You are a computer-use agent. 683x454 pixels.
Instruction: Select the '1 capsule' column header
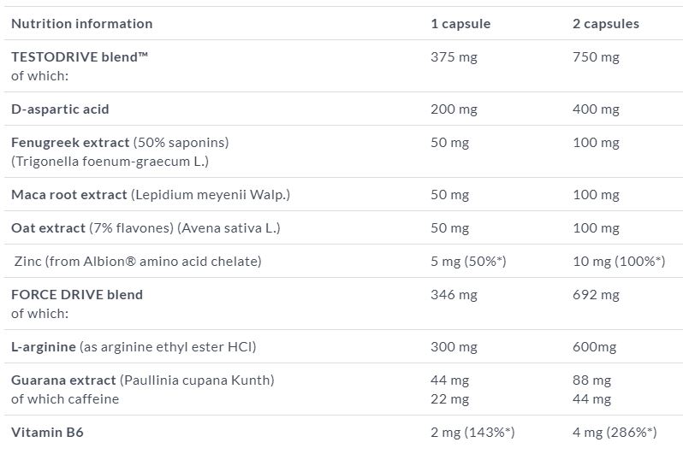[x=460, y=24]
